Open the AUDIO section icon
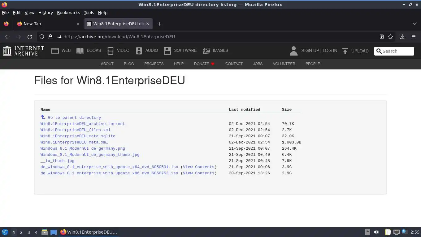The width and height of the screenshot is (421, 237). (139, 51)
